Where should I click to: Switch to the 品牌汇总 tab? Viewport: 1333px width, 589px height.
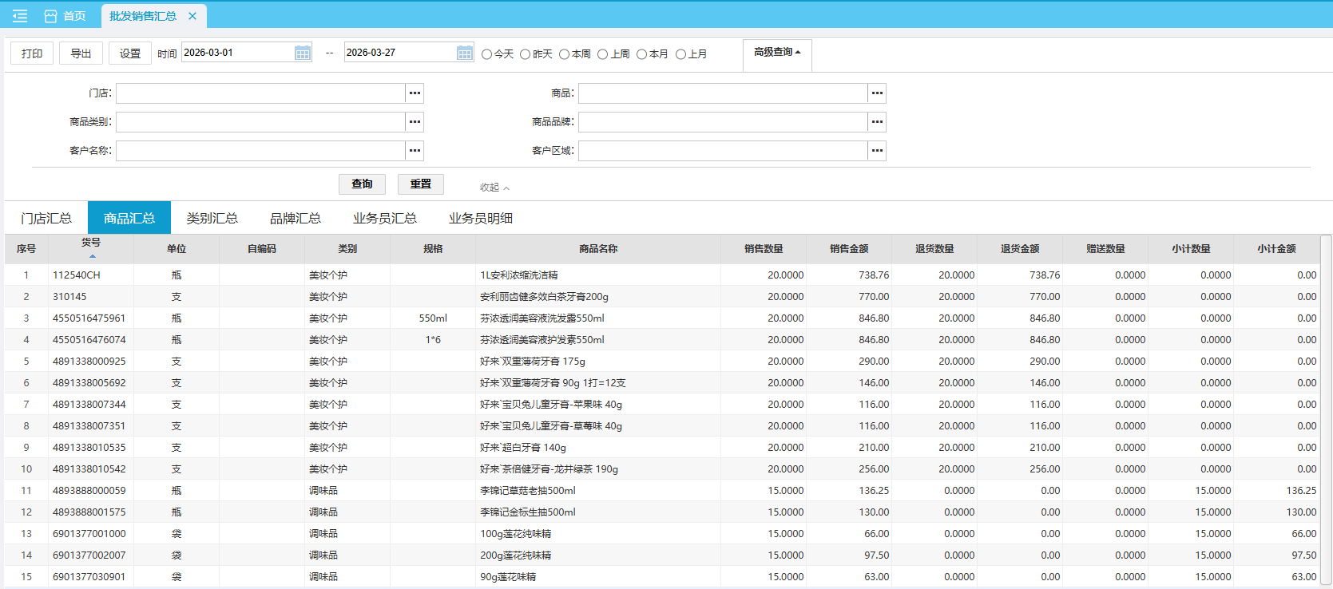point(295,218)
